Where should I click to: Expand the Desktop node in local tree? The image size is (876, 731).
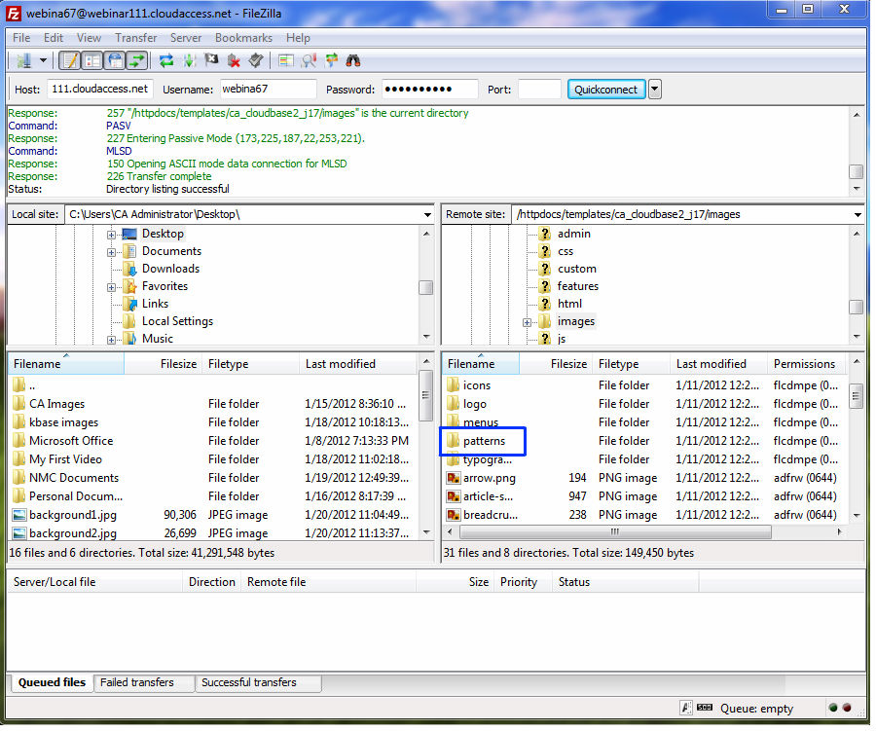[x=112, y=235]
